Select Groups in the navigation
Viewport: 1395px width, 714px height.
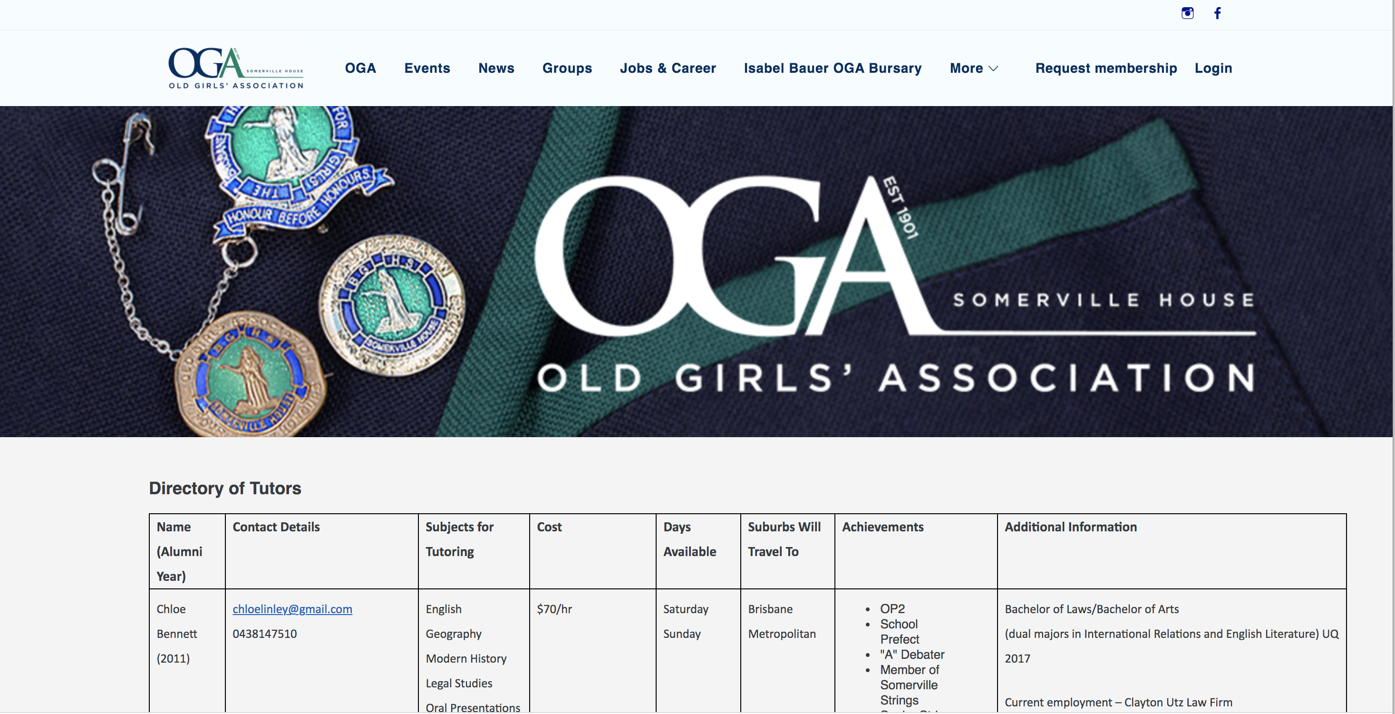pyautogui.click(x=567, y=68)
